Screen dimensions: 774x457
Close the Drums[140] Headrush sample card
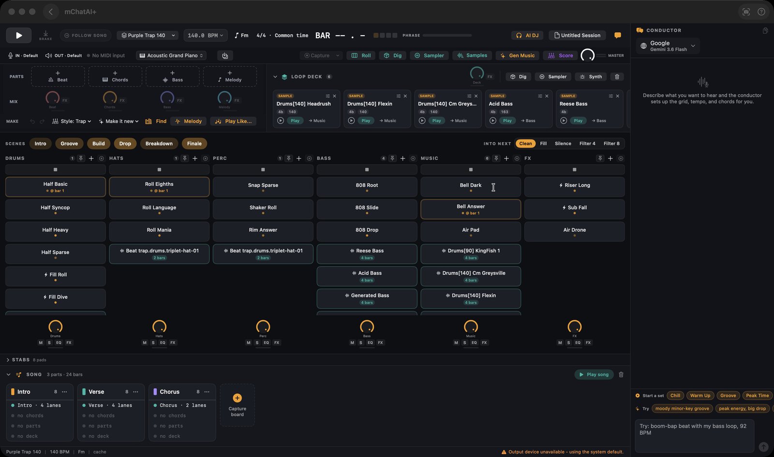coord(334,96)
